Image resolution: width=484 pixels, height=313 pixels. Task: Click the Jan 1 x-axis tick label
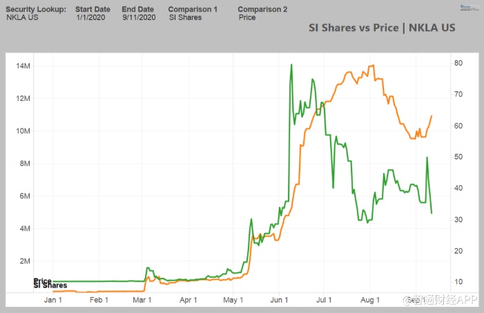coord(53,300)
